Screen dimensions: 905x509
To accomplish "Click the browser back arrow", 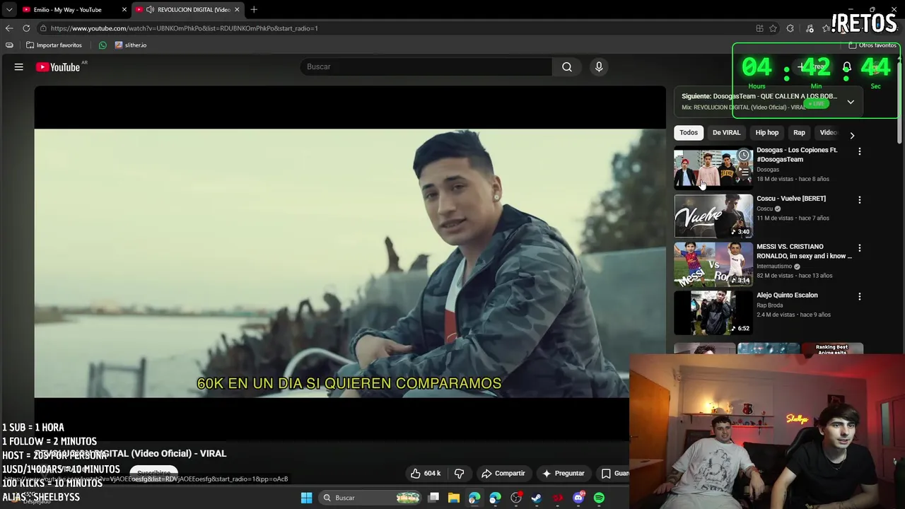I will point(9,28).
